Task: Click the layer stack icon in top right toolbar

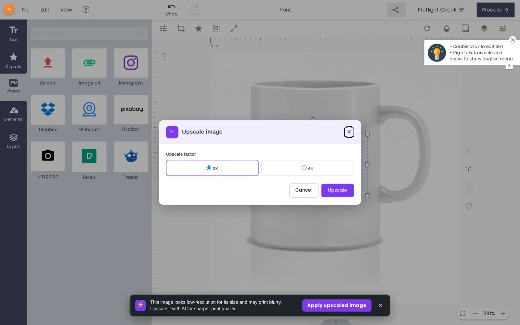Action: point(484,28)
